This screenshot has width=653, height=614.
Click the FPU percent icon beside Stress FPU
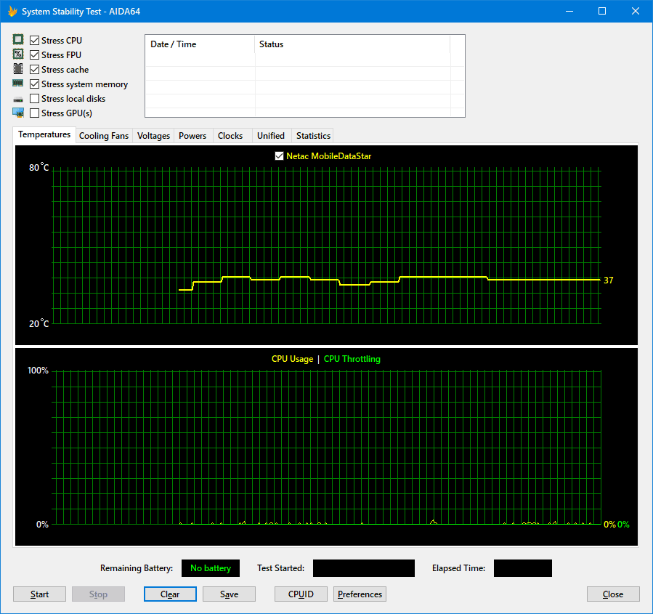click(18, 54)
